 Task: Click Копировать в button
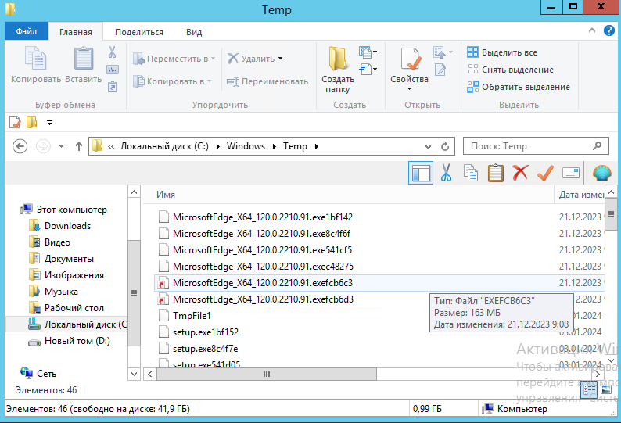click(x=172, y=81)
